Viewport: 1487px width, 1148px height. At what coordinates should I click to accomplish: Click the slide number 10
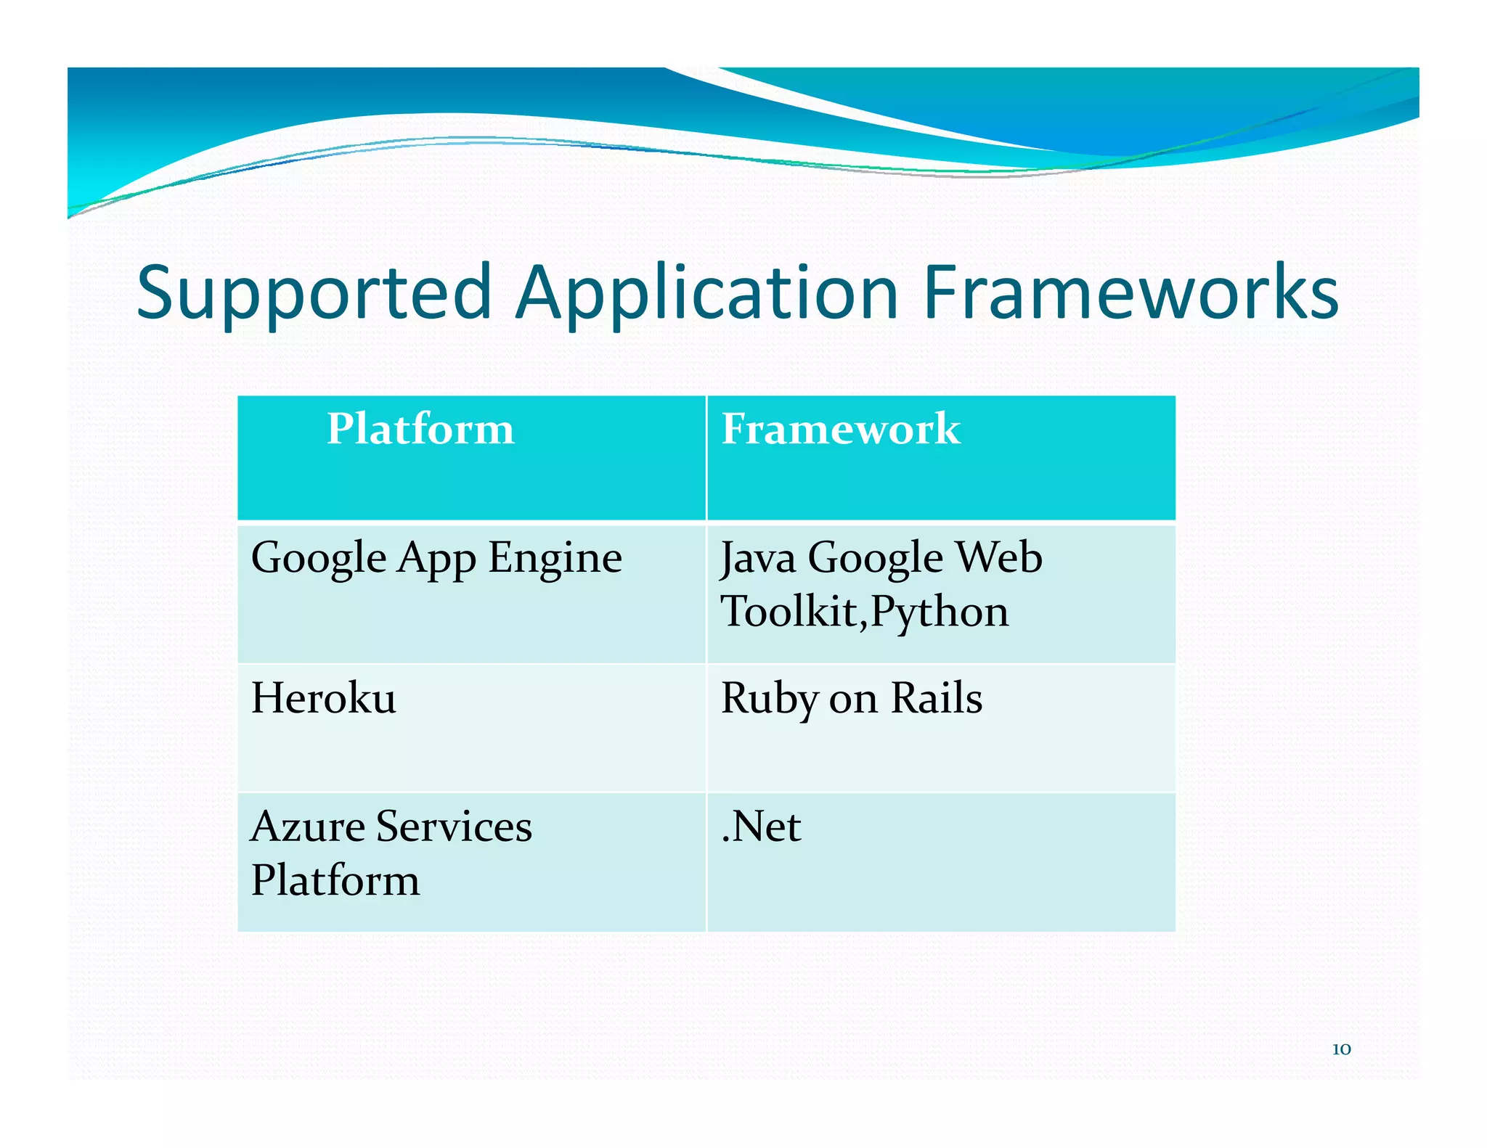pos(1341,1049)
